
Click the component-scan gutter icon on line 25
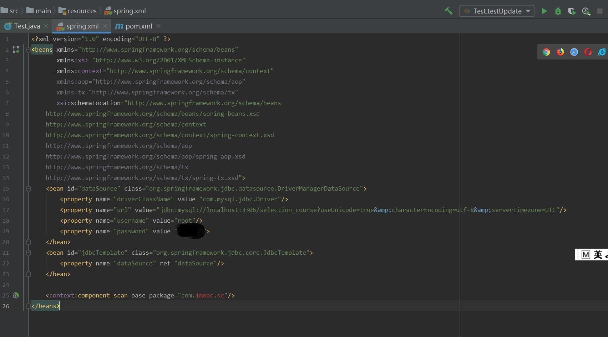click(16, 295)
